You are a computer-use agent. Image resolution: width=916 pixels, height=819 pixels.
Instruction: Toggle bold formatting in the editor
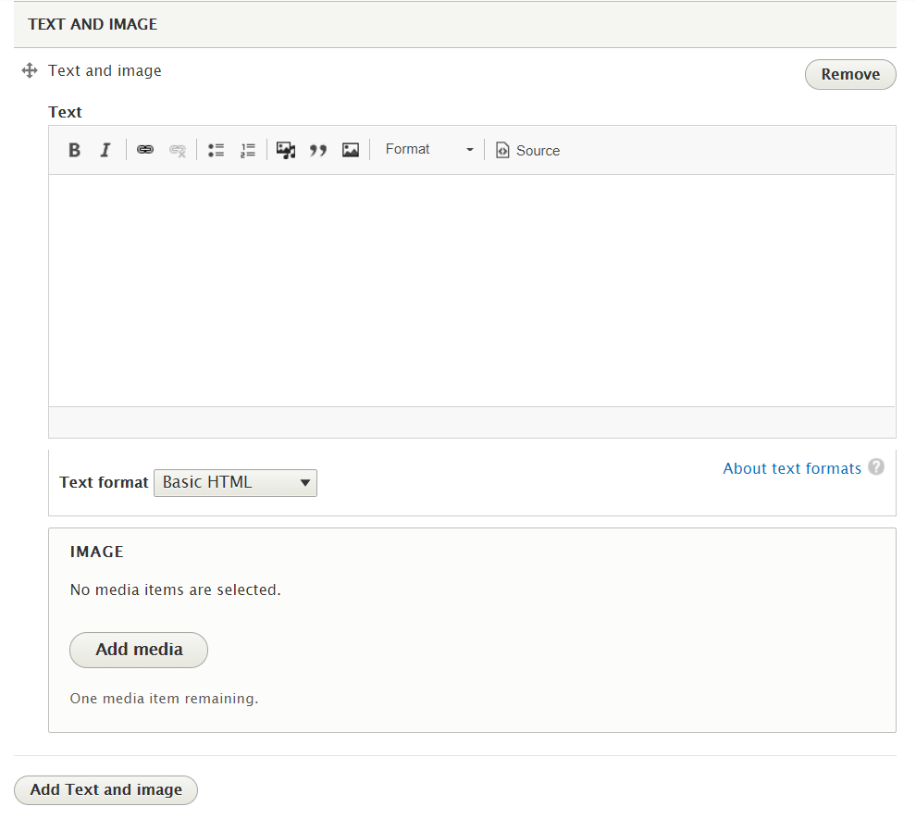tap(75, 150)
